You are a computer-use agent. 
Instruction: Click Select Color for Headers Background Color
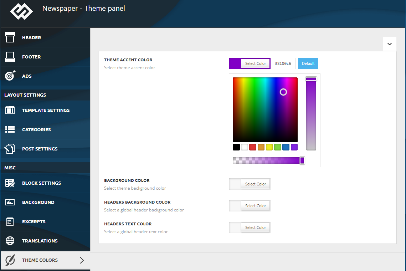pyautogui.click(x=255, y=206)
